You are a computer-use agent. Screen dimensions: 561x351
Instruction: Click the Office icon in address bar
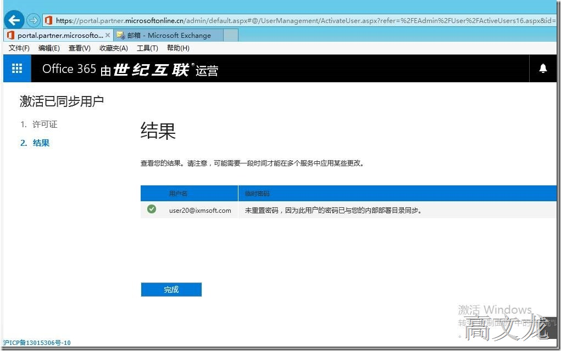tap(49, 20)
